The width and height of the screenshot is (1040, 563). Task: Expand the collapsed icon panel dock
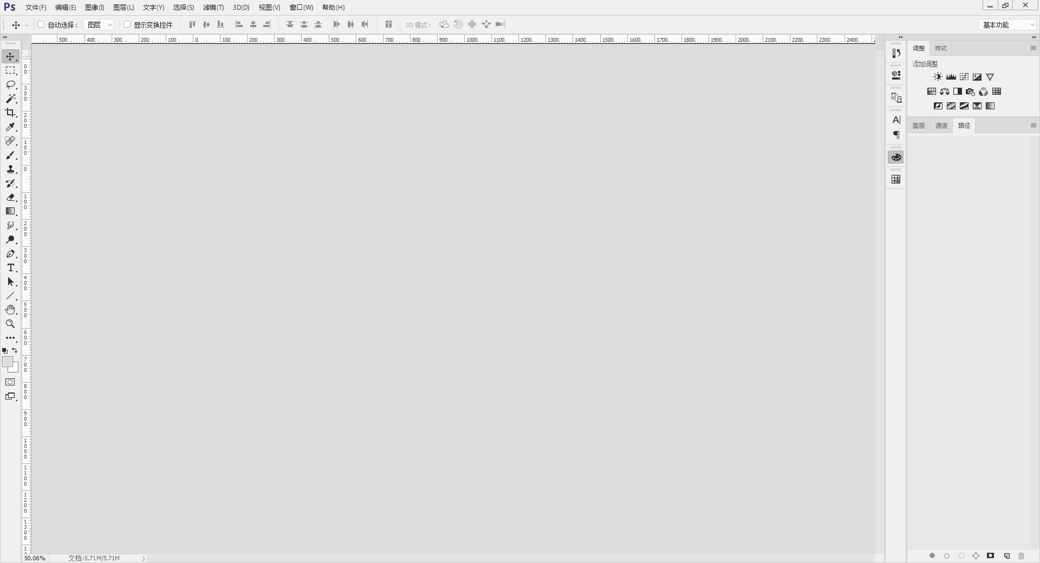pyautogui.click(x=900, y=37)
